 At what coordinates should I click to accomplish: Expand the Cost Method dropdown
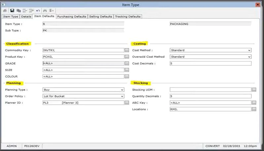point(249,50)
